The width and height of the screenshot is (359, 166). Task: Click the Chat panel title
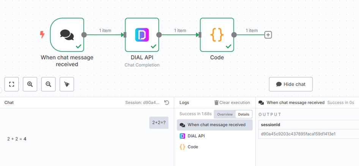(9, 103)
